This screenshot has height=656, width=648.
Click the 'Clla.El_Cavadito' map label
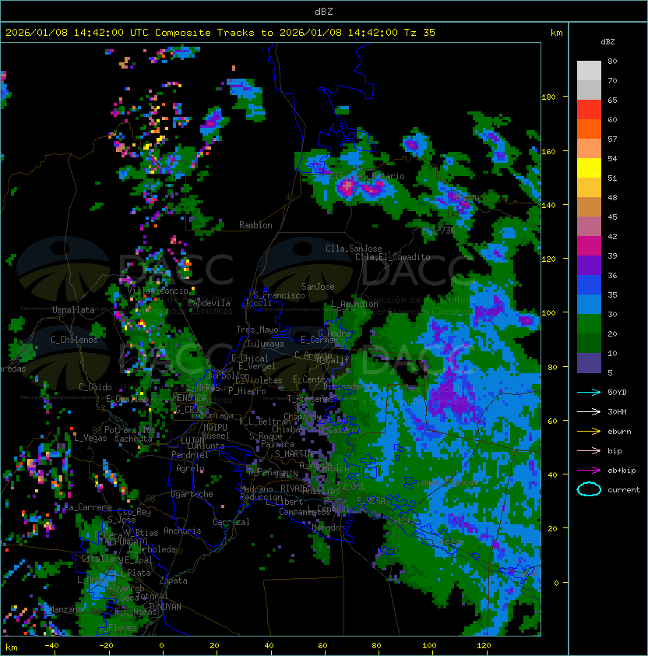pyautogui.click(x=393, y=257)
